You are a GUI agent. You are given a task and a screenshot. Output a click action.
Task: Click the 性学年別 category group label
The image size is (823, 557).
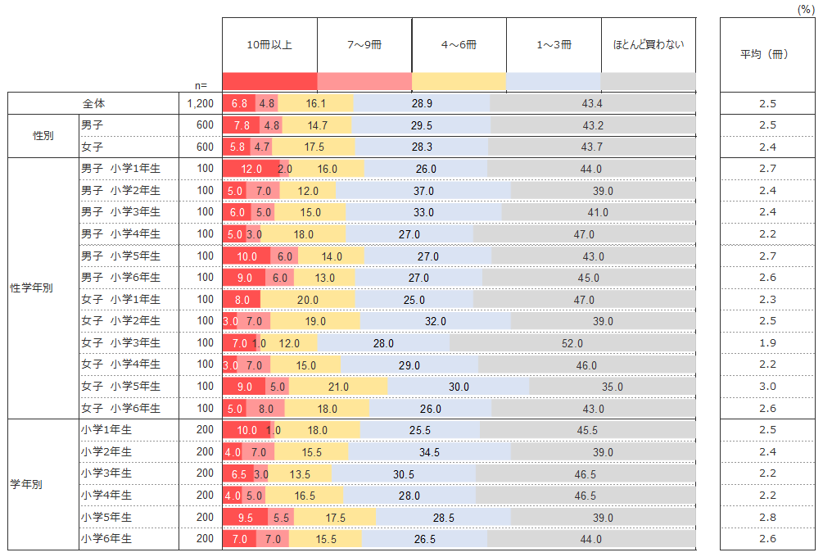tap(43, 288)
